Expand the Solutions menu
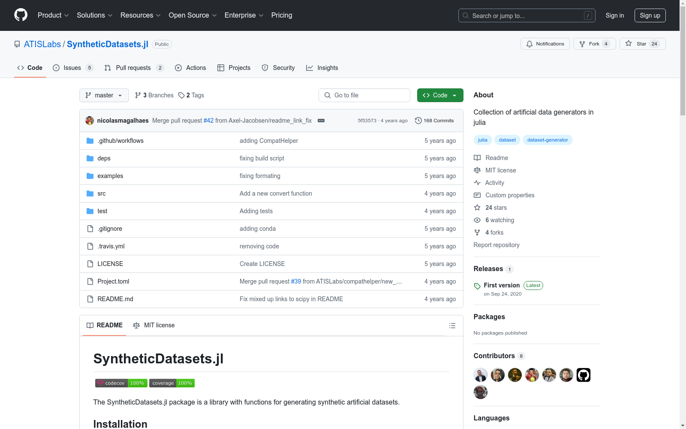The image size is (686, 429). pyautogui.click(x=95, y=15)
